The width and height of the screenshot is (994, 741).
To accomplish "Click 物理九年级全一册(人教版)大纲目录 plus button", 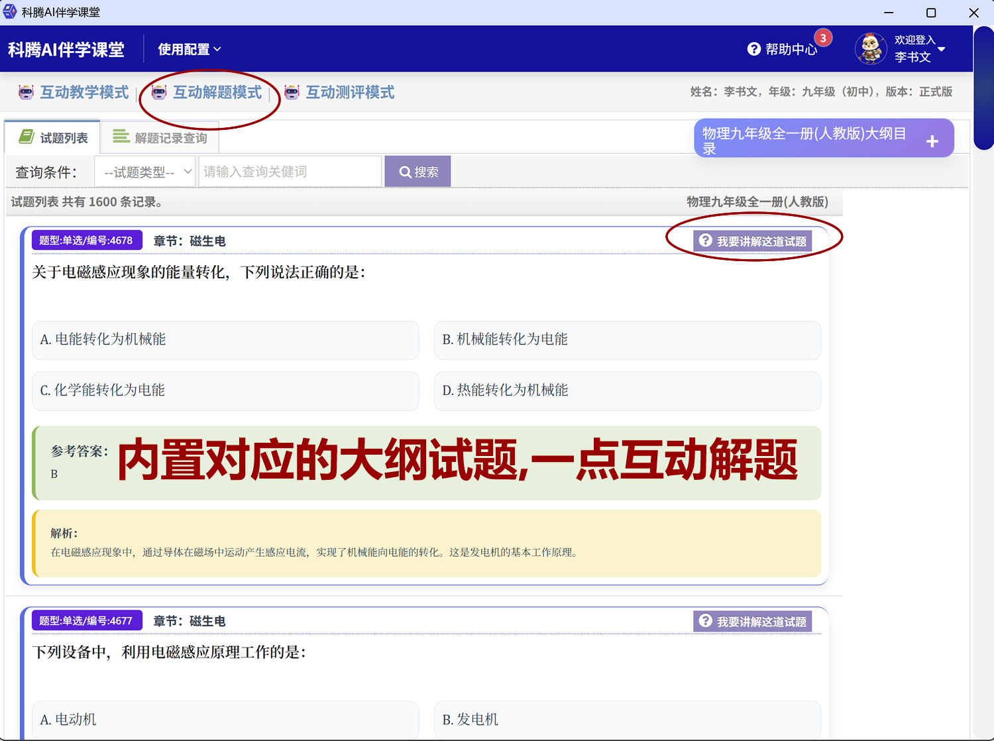I will (932, 141).
